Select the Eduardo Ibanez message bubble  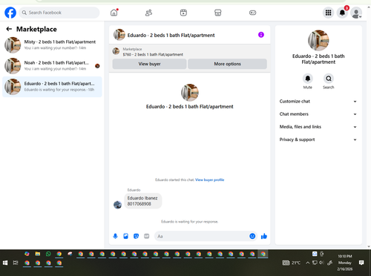[x=142, y=201]
